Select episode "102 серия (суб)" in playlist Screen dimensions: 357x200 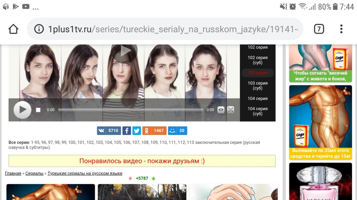pyautogui.click(x=258, y=60)
